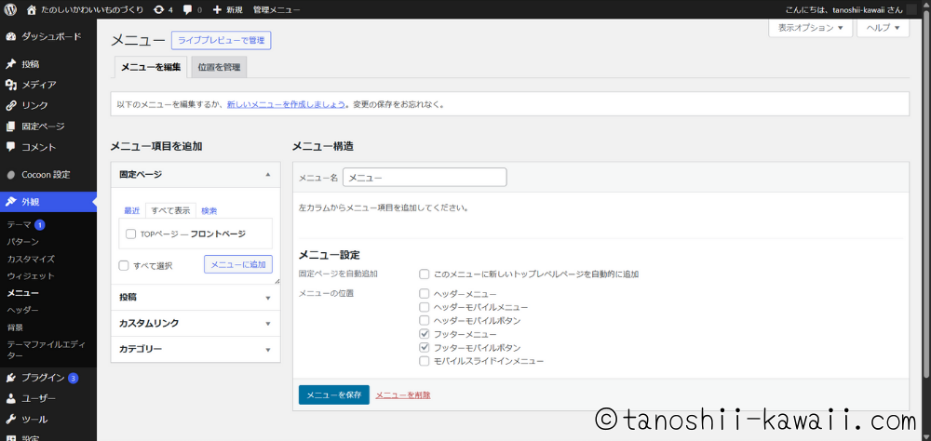This screenshot has height=441, width=931.
Task: Open the site home icon in admin bar
Action: point(32,9)
